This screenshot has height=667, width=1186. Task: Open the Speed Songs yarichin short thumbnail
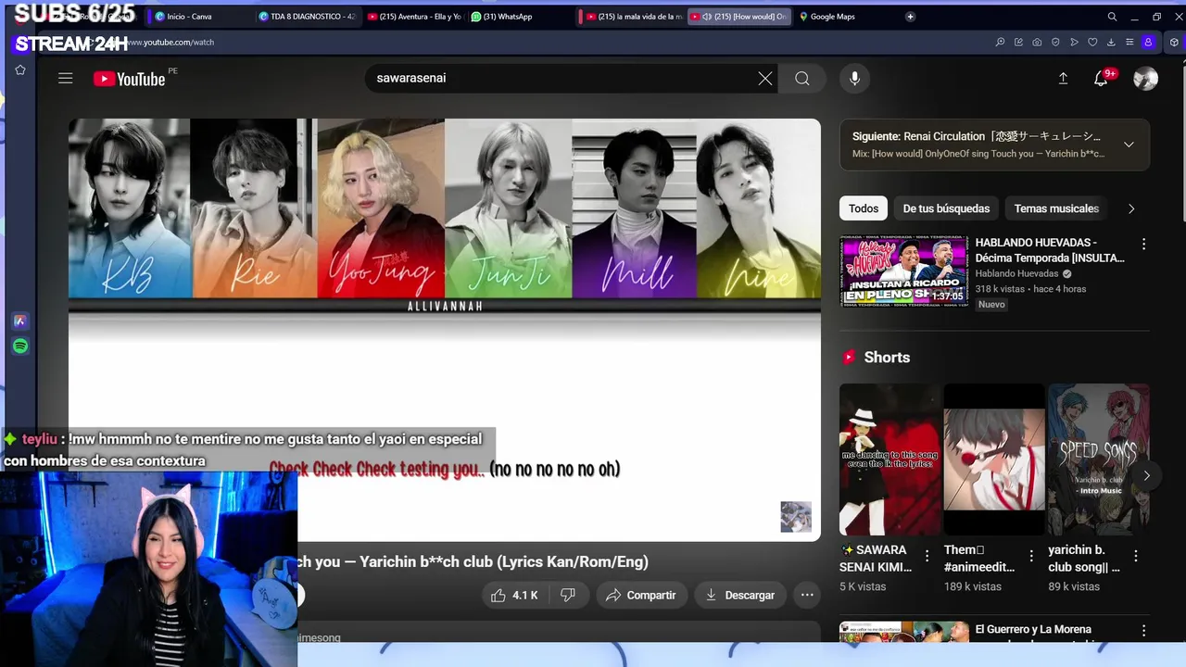pyautogui.click(x=1098, y=459)
